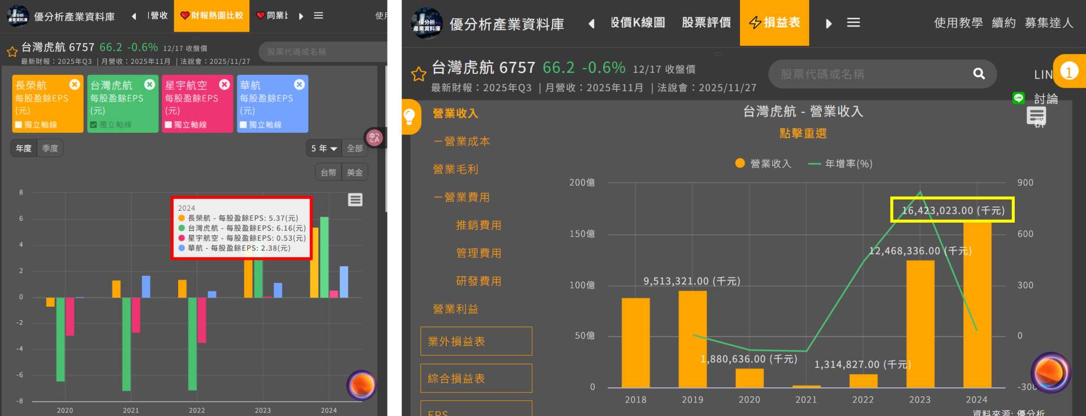Enable 獨立軸線 checkbox for 長榮航
Image resolution: width=1086 pixels, height=416 pixels.
(19, 125)
